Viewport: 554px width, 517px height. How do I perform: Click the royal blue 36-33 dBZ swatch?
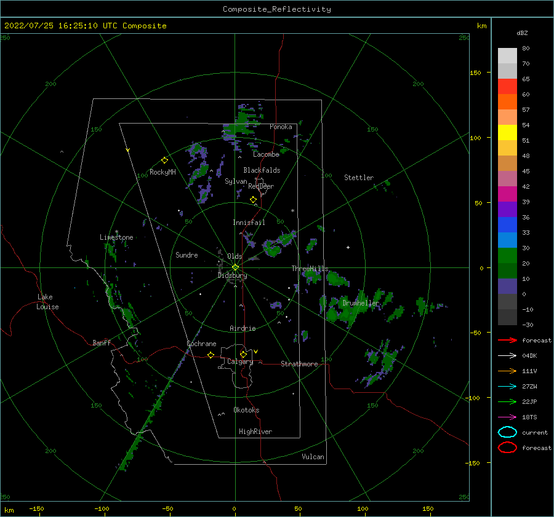click(x=507, y=225)
